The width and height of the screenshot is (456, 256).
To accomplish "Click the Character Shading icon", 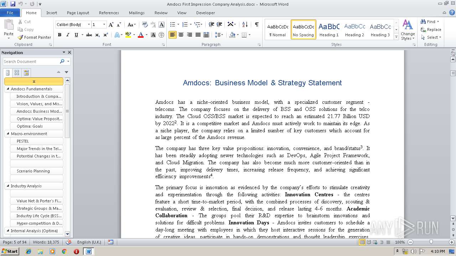I will pyautogui.click(x=153, y=35).
